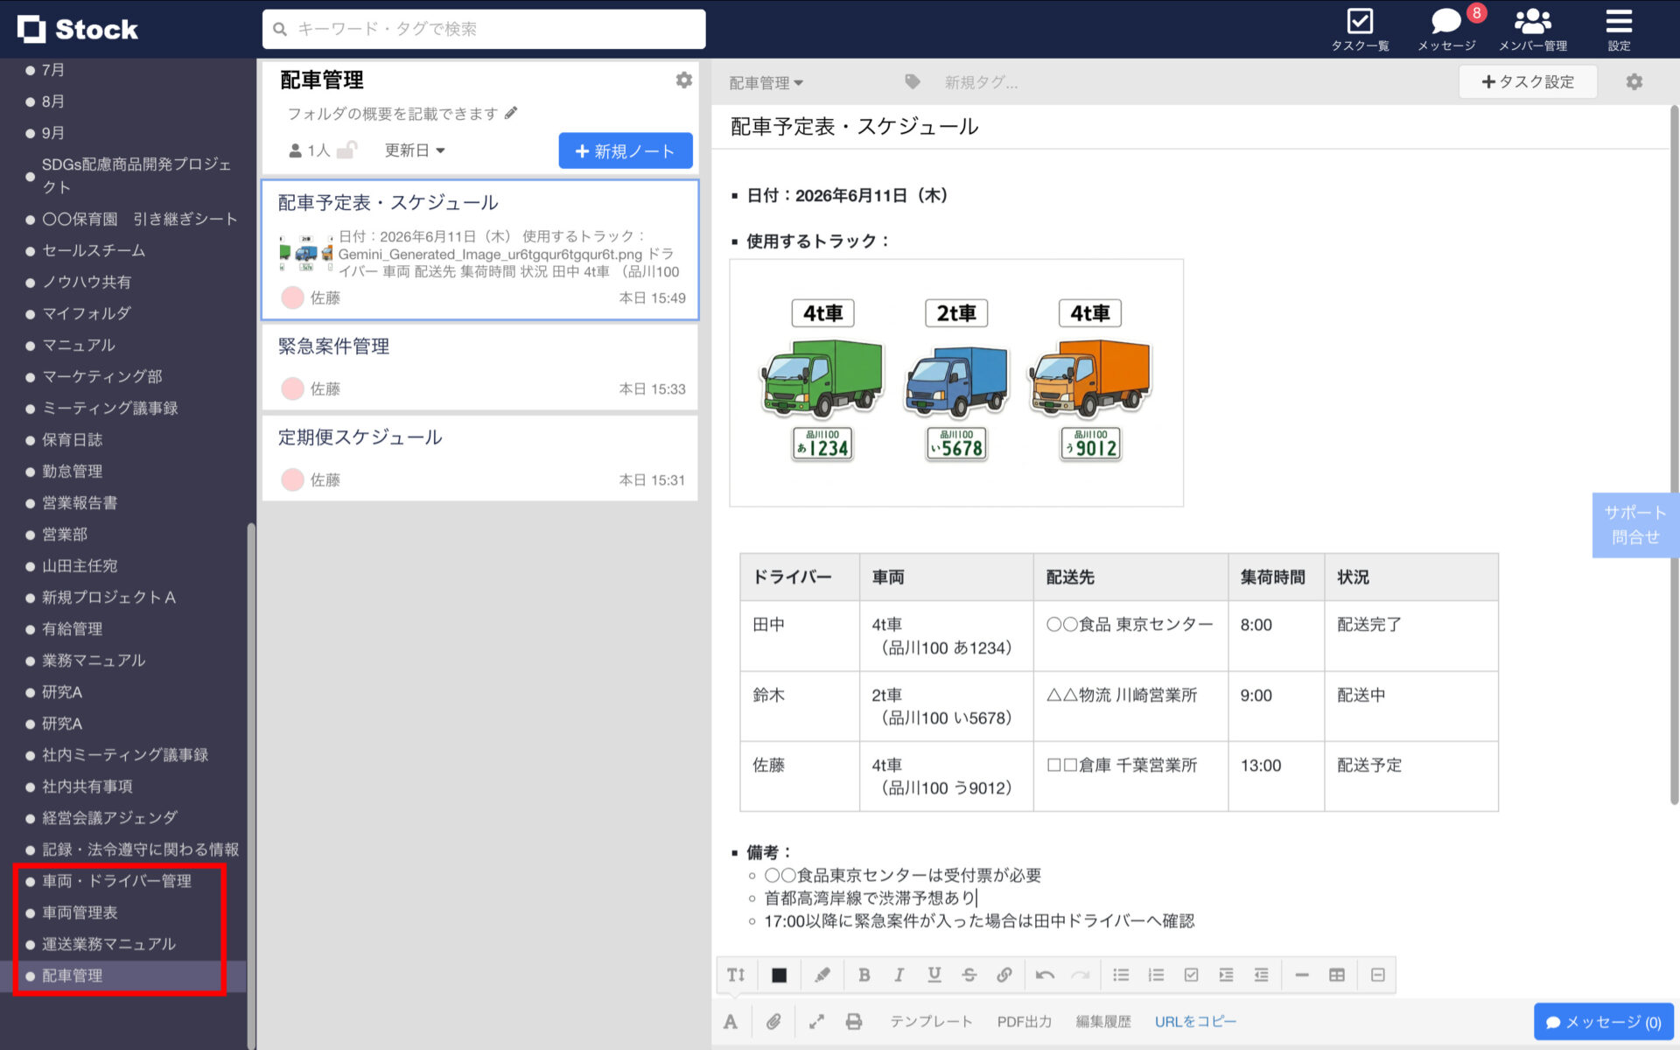Apply strikethrough formatting

point(969,975)
